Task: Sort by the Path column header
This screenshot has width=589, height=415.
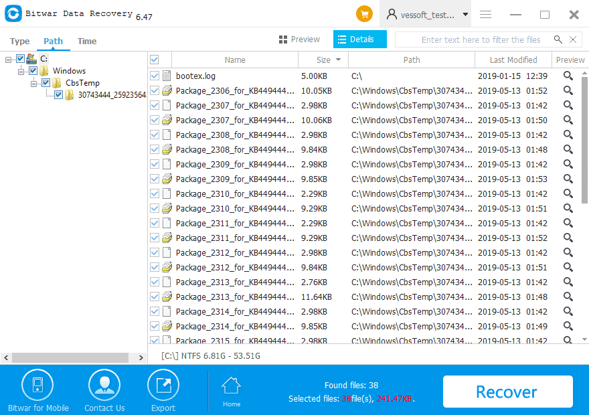Action: pyautogui.click(x=412, y=60)
